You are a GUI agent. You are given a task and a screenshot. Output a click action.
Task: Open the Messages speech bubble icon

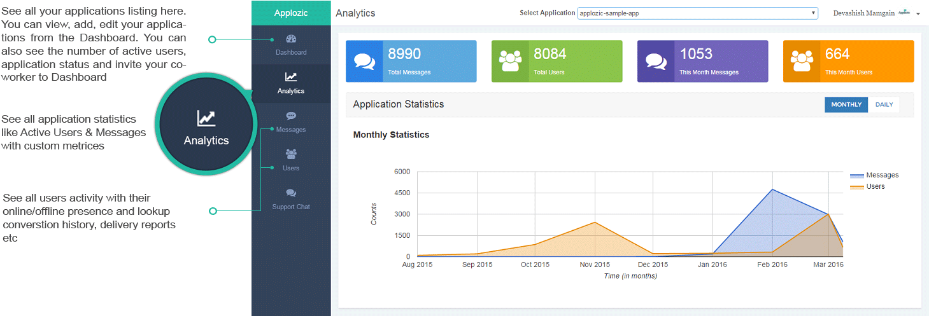click(291, 116)
